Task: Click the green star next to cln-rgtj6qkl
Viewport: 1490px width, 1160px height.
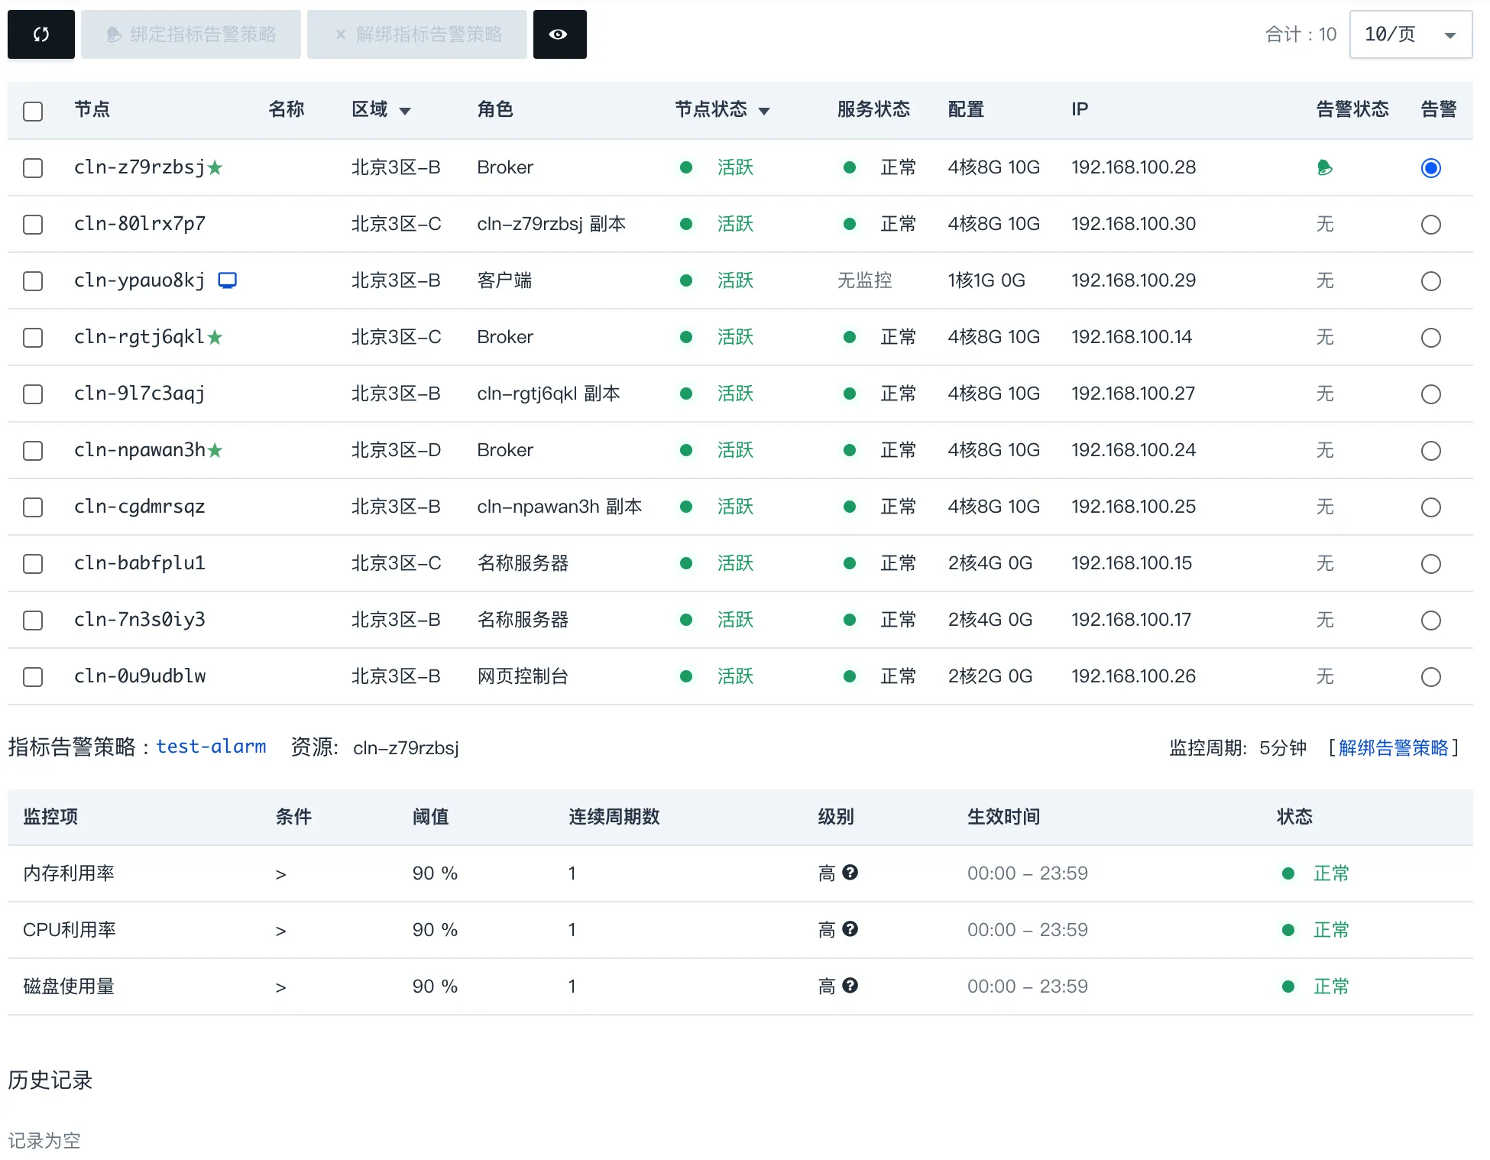Action: pos(215,337)
